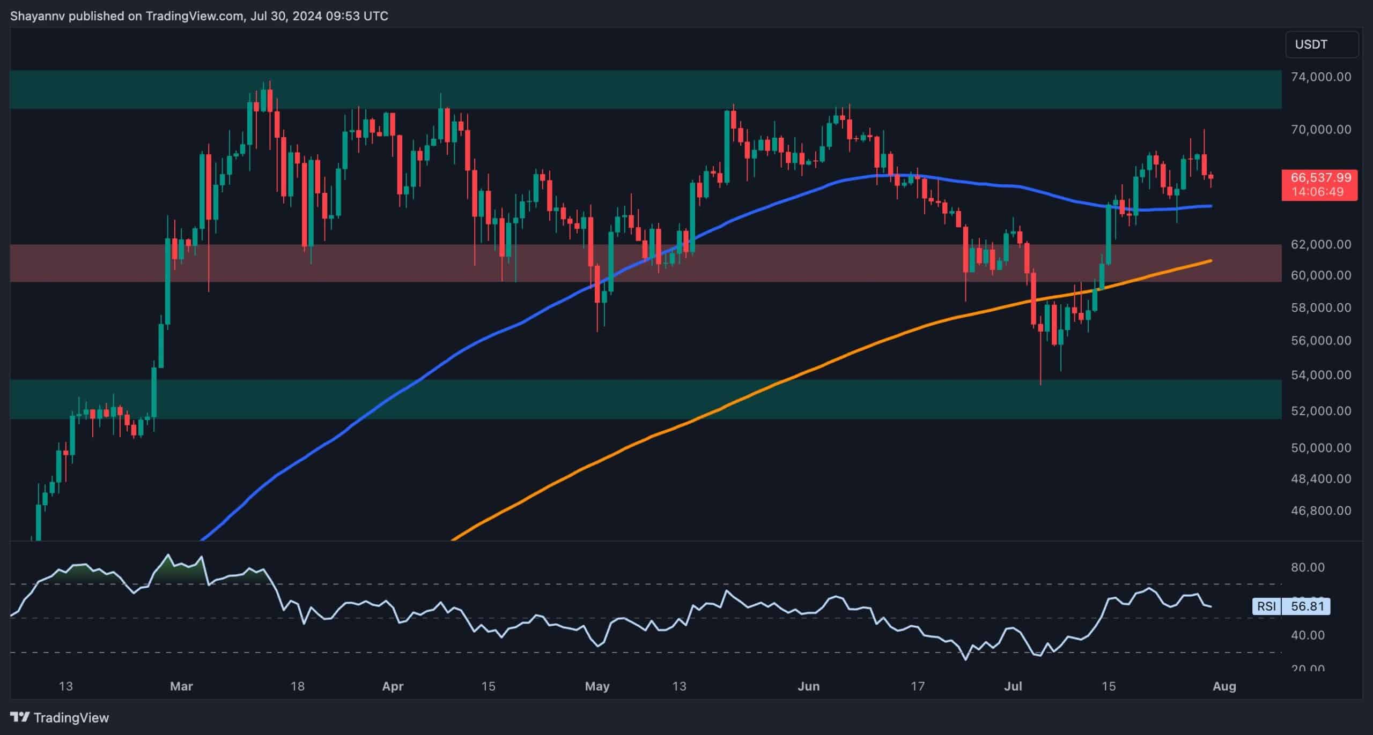Click the 74,000.00 price axis label
The height and width of the screenshot is (735, 1373).
pyautogui.click(x=1321, y=77)
